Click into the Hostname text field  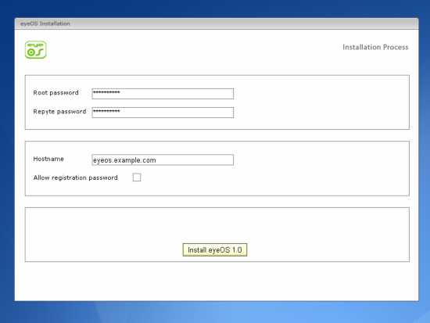[x=163, y=160]
